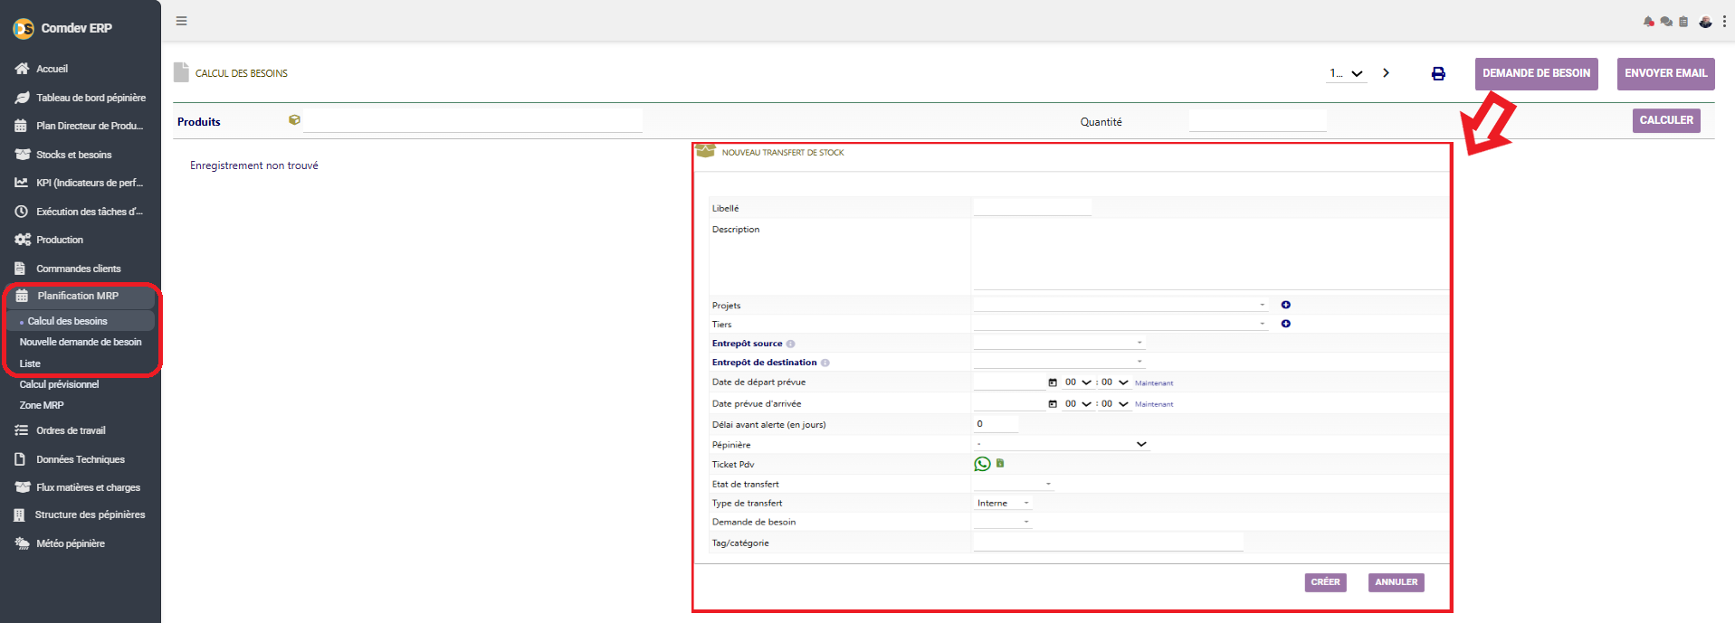The image size is (1735, 623).
Task: Open the user avatar menu
Action: click(x=1705, y=22)
